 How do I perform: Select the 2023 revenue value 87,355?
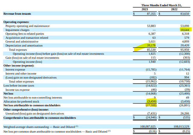coord(151,14)
